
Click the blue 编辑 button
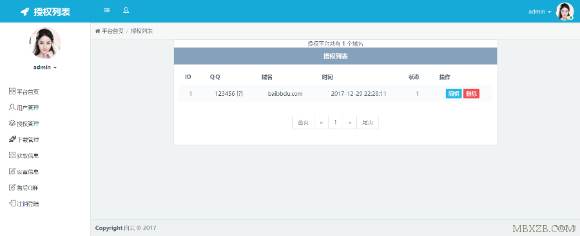point(454,93)
